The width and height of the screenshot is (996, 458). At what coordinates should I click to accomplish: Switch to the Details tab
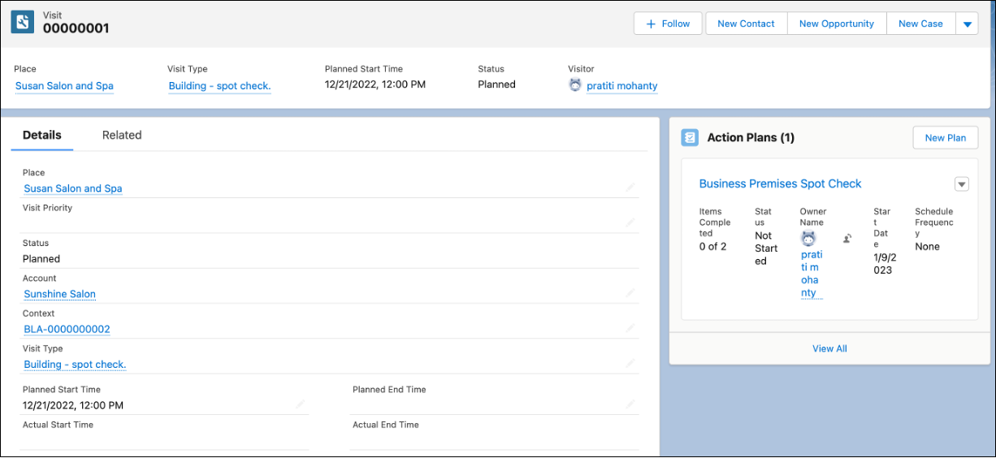pyautogui.click(x=42, y=135)
